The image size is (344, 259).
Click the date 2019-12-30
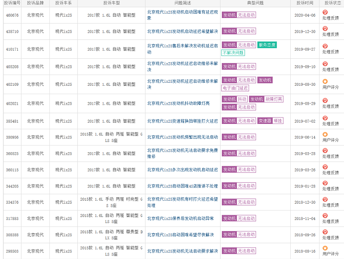click(x=305, y=32)
